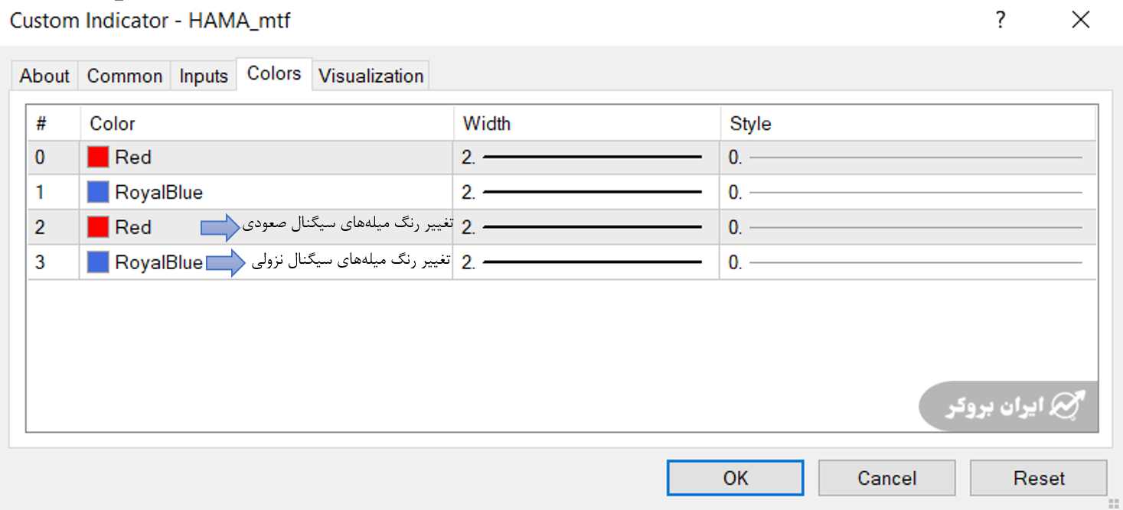Switch to the About tab

[44, 76]
